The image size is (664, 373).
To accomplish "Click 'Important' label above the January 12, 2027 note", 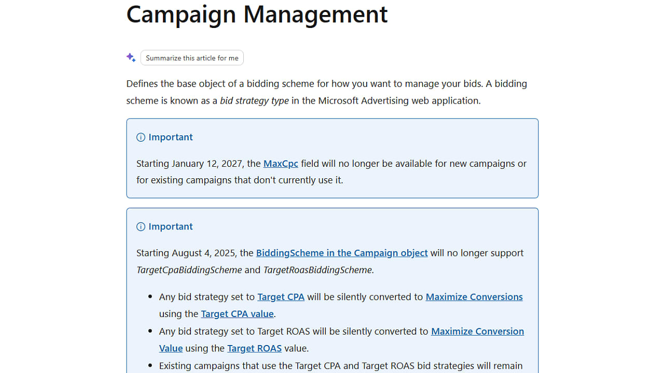I will [171, 137].
